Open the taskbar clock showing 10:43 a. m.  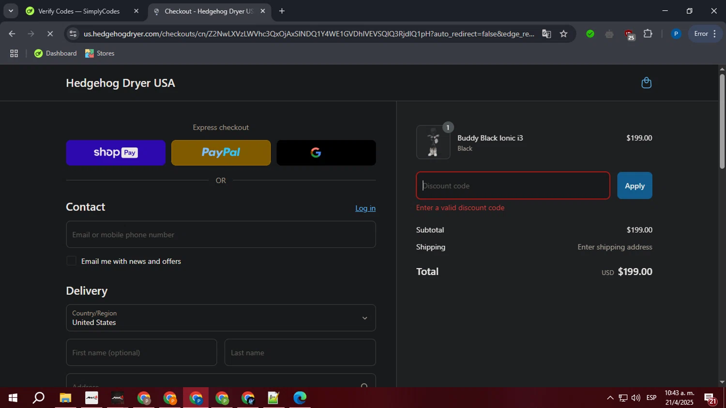point(680,398)
